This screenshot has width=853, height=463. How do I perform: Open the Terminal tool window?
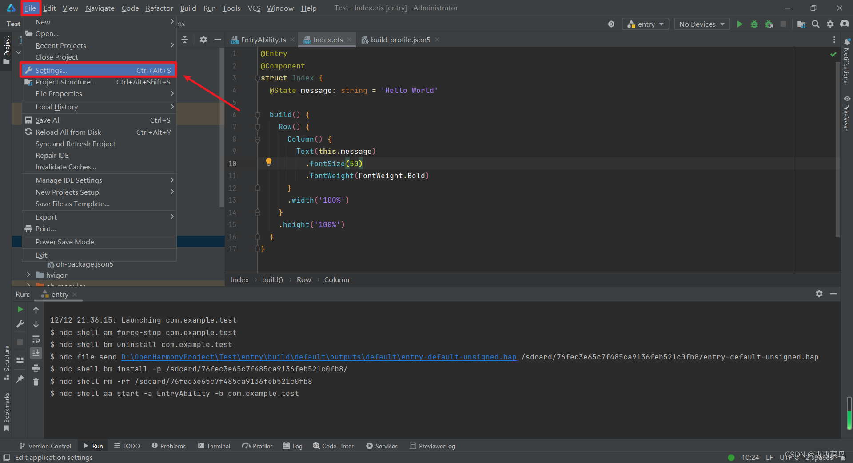point(214,446)
